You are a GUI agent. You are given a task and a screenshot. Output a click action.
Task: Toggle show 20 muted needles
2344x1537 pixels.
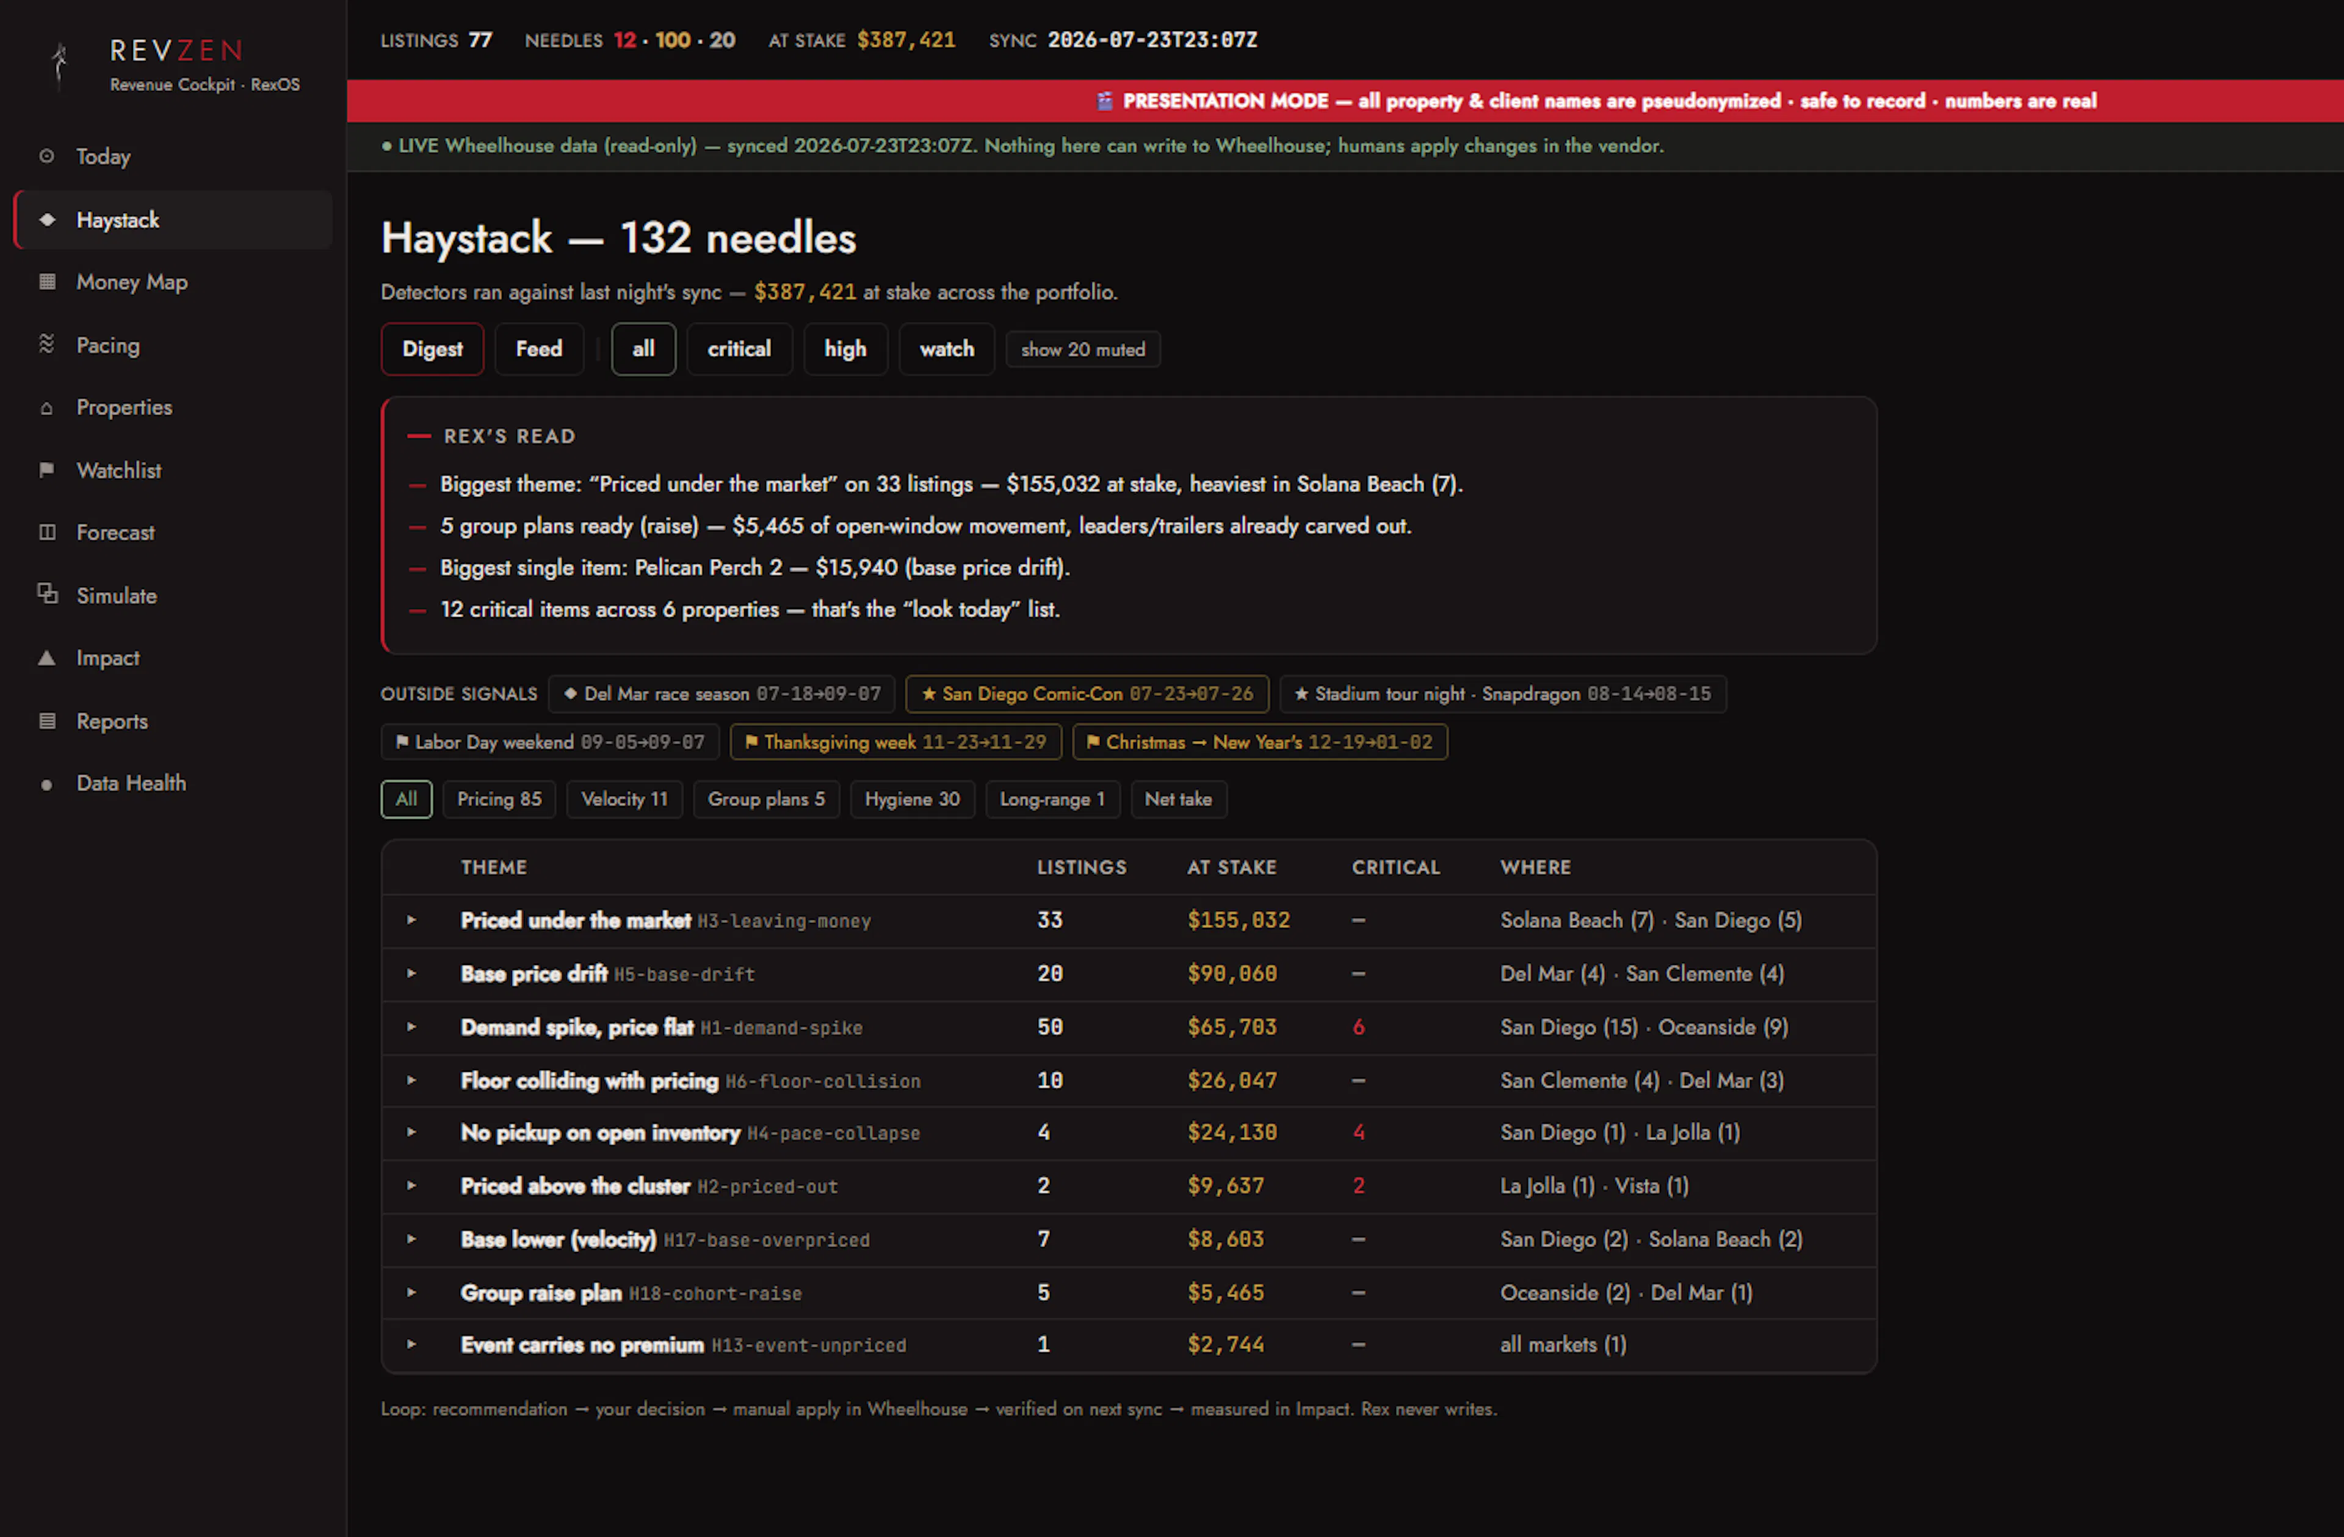(1082, 350)
